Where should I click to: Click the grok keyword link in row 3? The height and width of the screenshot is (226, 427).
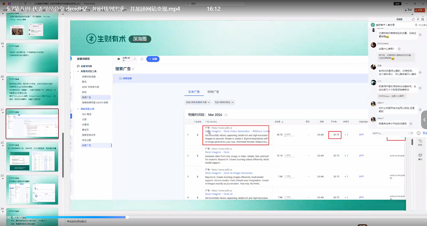361,176
